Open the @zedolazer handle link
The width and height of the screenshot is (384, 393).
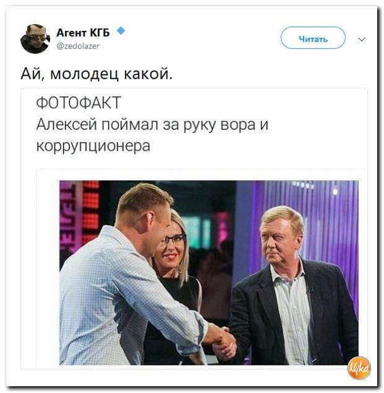(78, 46)
